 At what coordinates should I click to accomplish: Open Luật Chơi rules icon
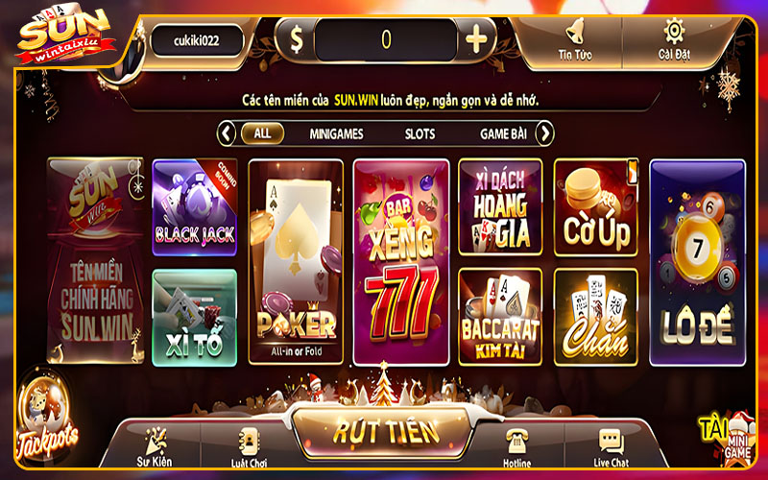[249, 448]
